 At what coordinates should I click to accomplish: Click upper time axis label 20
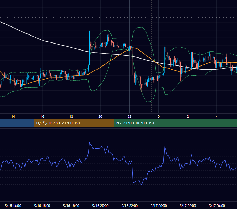coord(100,117)
